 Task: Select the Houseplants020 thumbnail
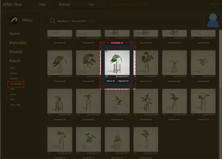click(x=88, y=63)
